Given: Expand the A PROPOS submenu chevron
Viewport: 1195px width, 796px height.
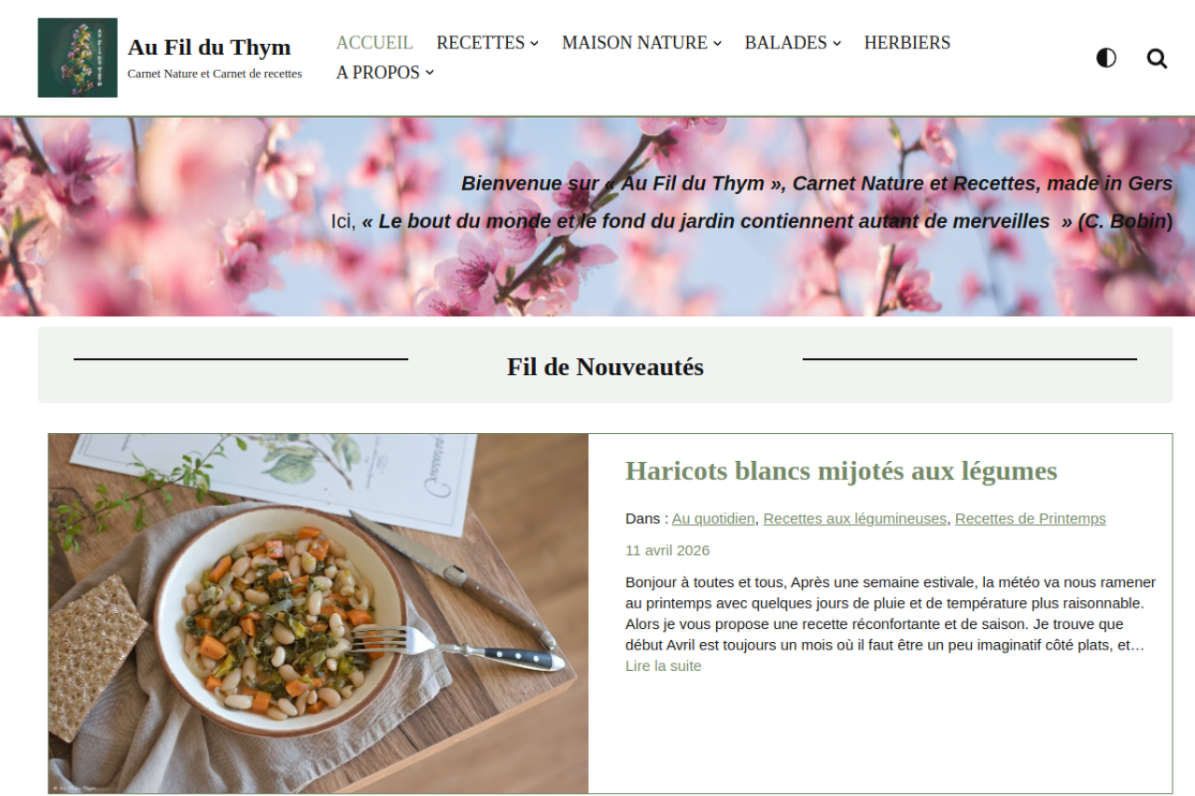Looking at the screenshot, I should (x=429, y=73).
